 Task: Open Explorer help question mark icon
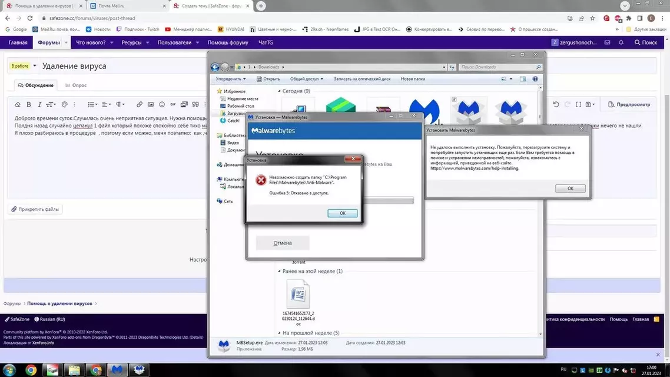[x=535, y=79]
